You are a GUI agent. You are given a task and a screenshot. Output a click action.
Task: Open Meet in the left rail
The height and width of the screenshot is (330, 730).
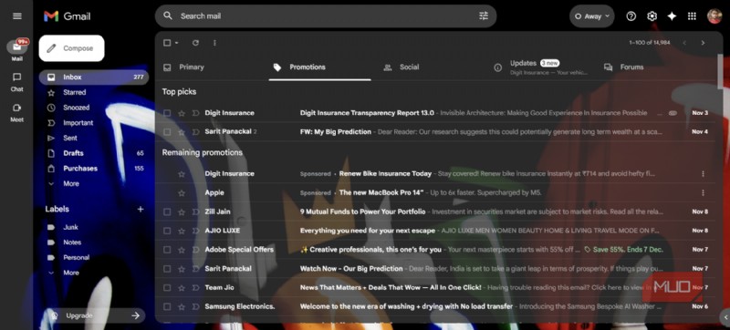(x=16, y=112)
